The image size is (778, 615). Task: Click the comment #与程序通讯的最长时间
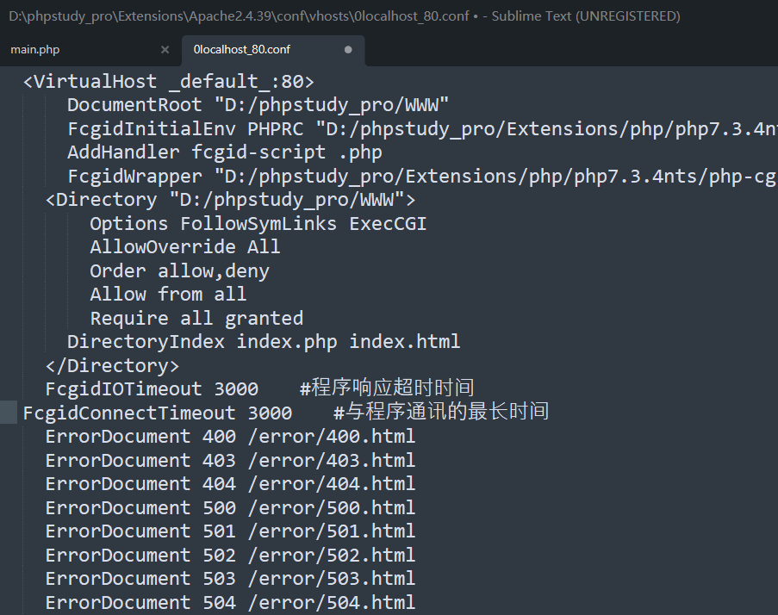coord(441,412)
